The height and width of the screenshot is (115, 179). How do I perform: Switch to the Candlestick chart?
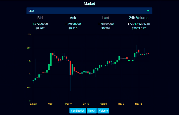click(78, 111)
